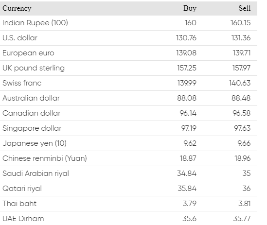This screenshot has height=225, width=267.
Task: Click UK pound buy rate 157.25
Action: click(x=187, y=68)
